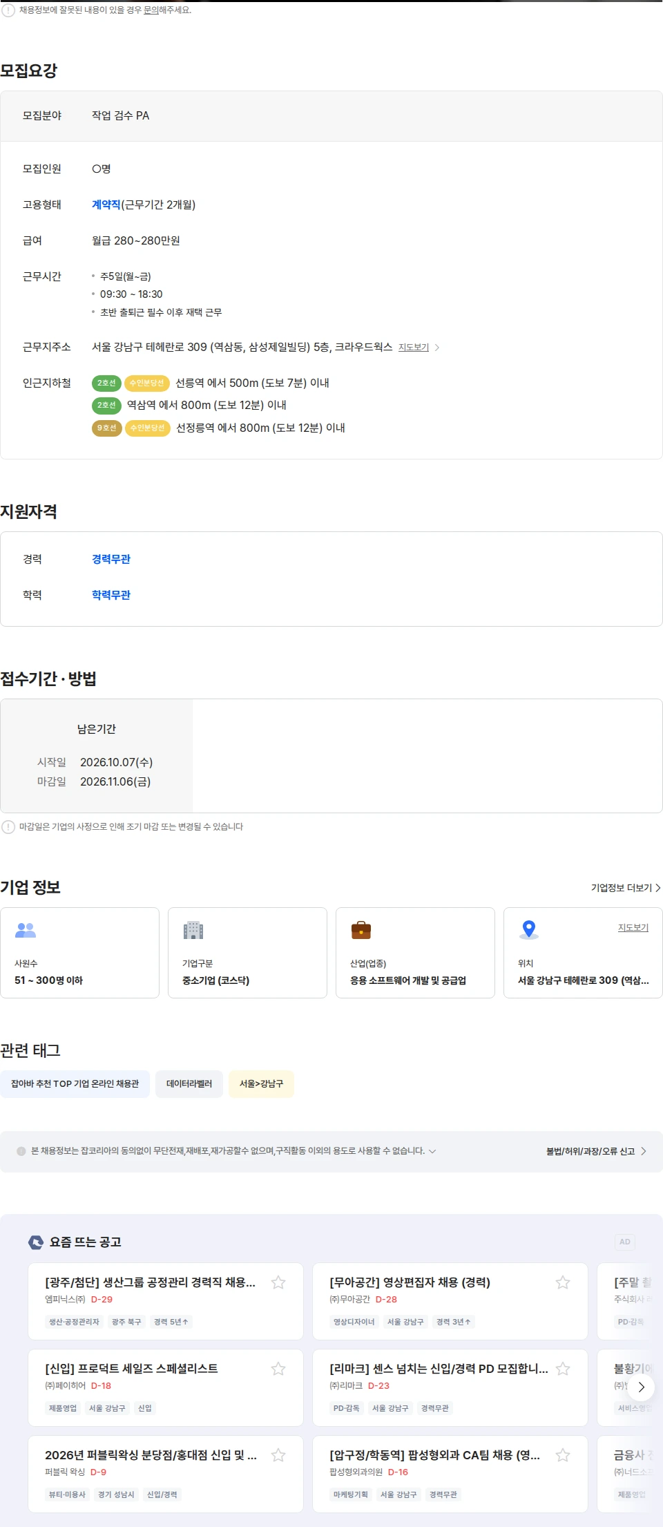The width and height of the screenshot is (663, 1527).
Task: Click the 광주 북구 location tag
Action: [126, 1322]
